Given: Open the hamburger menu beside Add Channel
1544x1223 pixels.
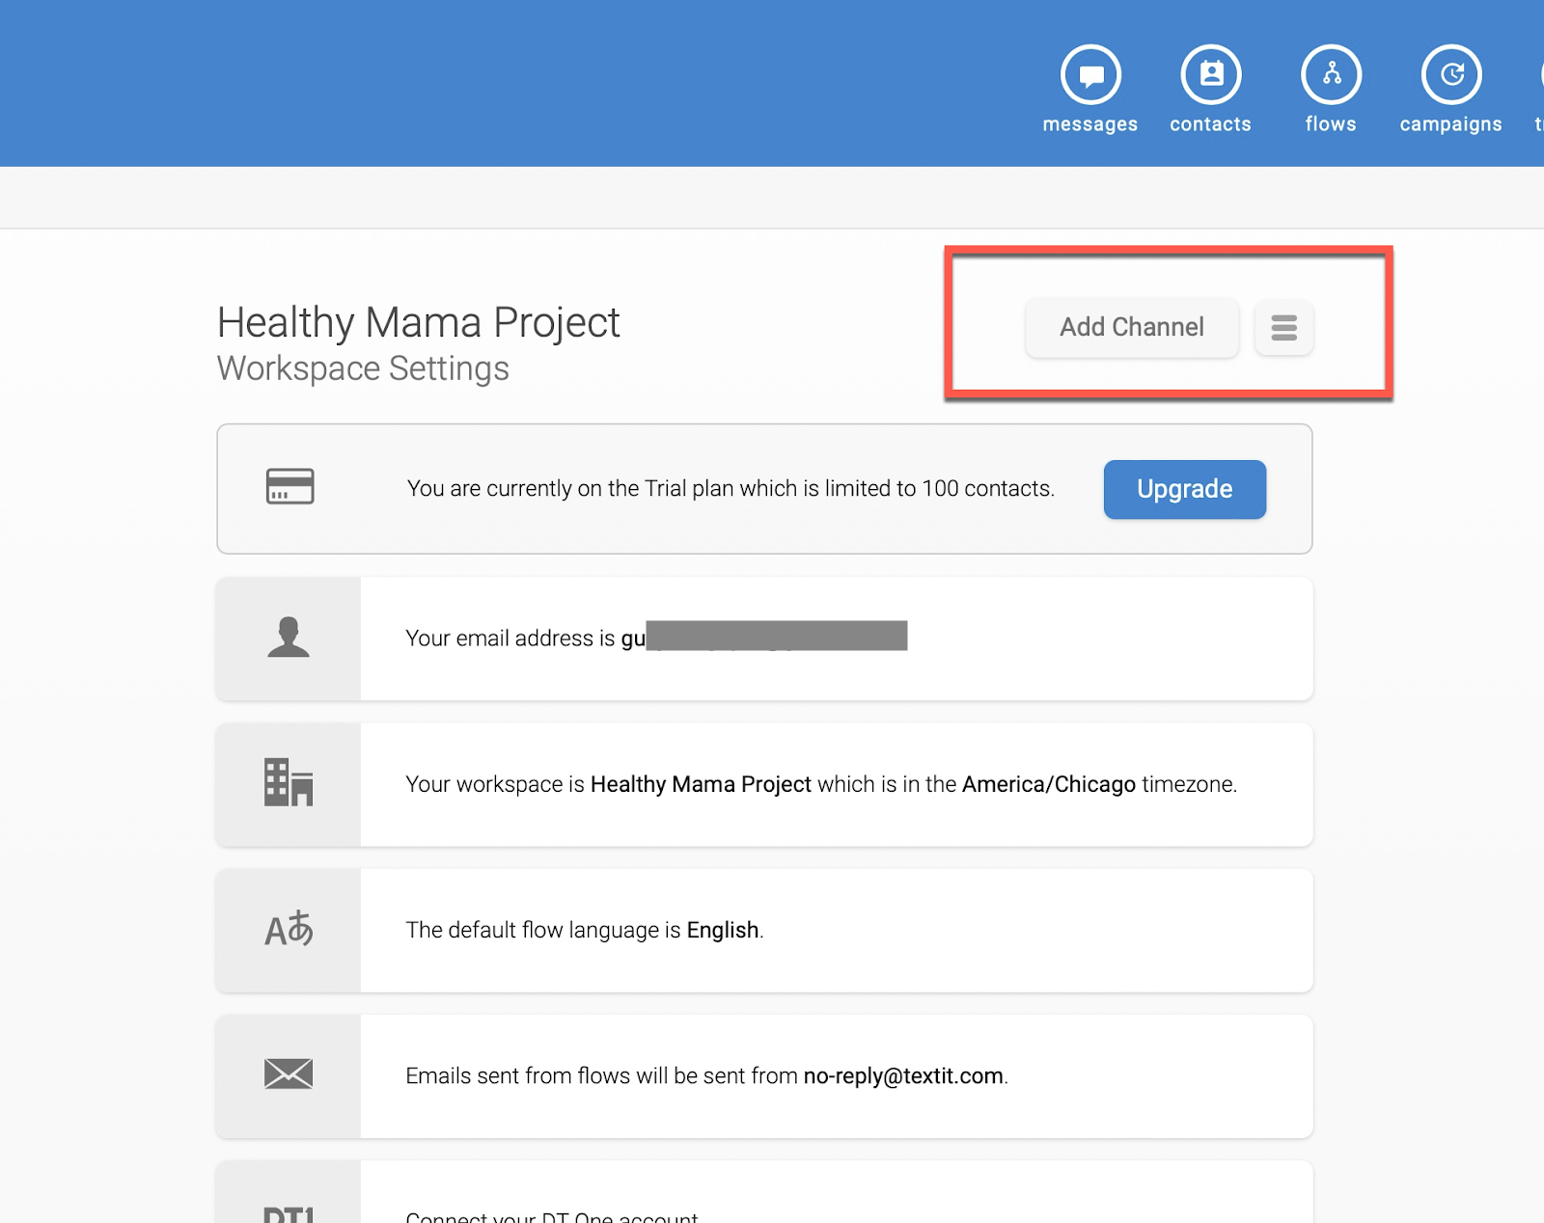Looking at the screenshot, I should coord(1284,328).
